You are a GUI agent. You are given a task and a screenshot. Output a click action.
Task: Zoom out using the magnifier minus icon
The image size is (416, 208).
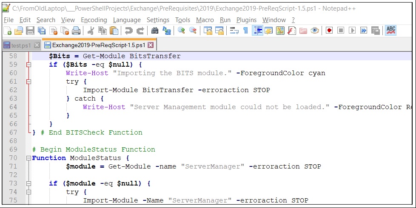[193, 31]
